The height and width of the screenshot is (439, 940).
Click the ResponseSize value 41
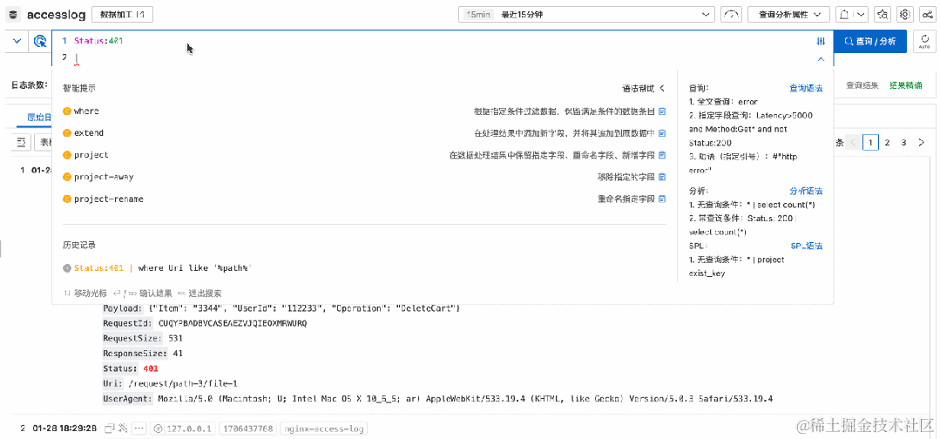(178, 354)
